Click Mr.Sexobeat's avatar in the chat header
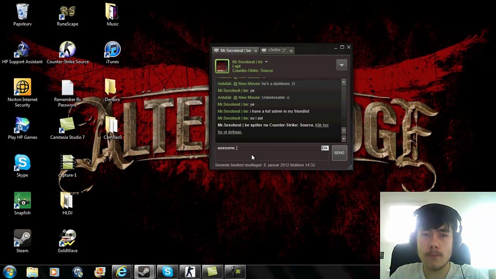Viewport: 496px width, 279px height. pos(222,66)
